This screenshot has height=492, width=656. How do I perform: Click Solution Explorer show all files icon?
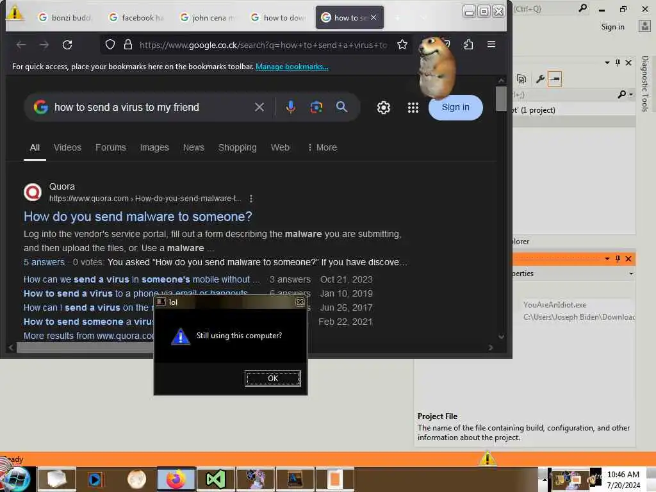[521, 79]
